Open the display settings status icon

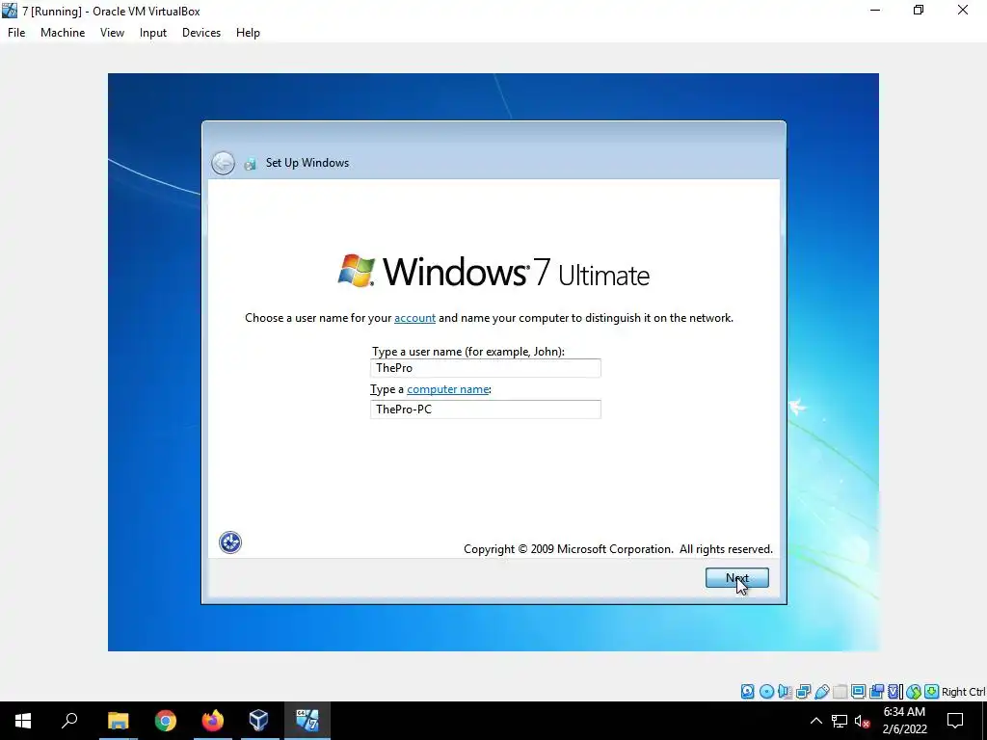click(858, 692)
